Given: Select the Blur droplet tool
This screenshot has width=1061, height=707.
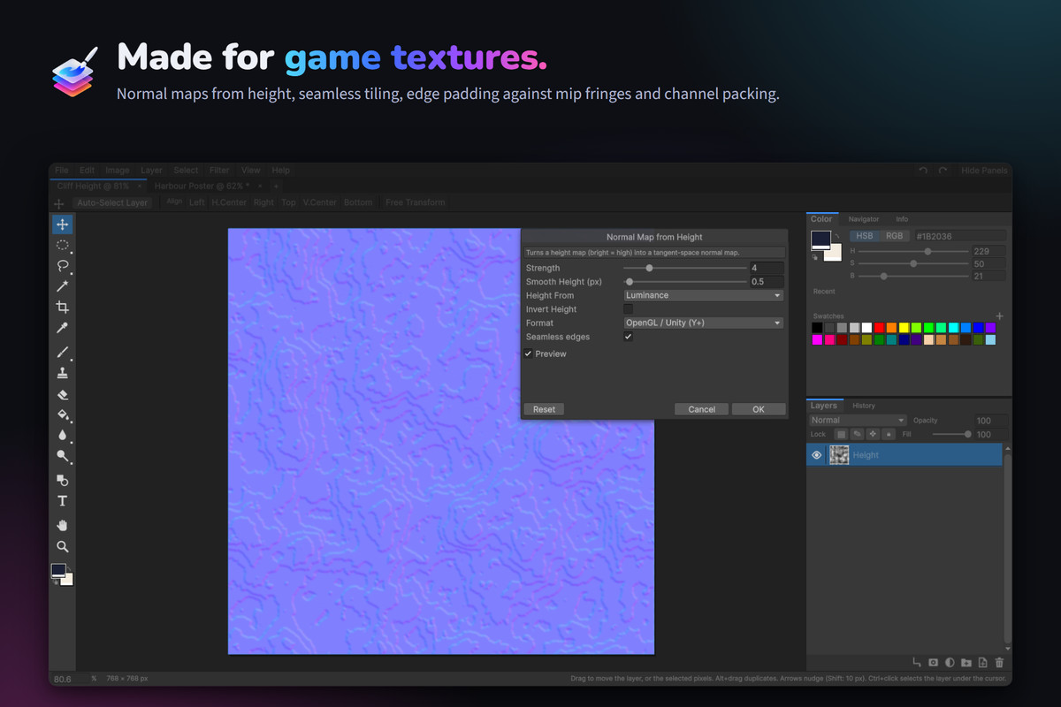Looking at the screenshot, I should coord(62,435).
